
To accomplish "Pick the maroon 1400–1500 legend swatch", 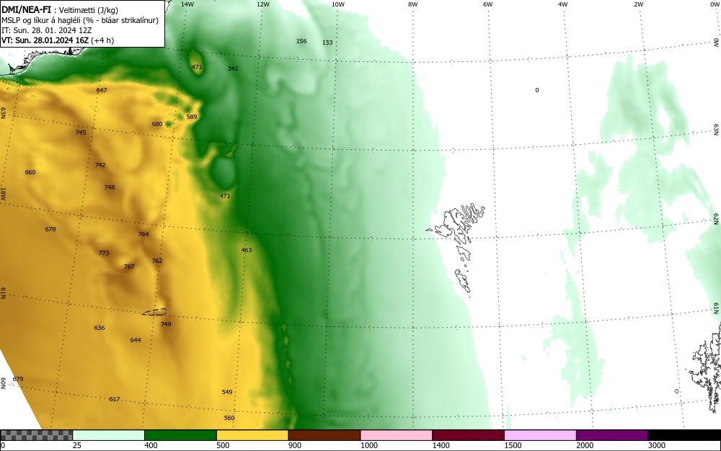I will point(468,435).
